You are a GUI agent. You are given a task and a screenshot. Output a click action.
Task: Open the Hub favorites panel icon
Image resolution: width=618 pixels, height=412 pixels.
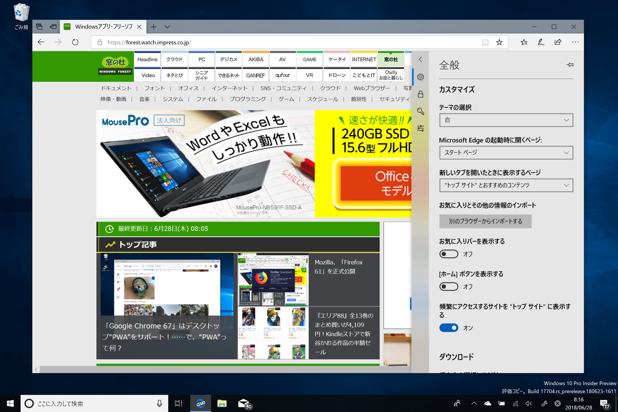(x=523, y=42)
